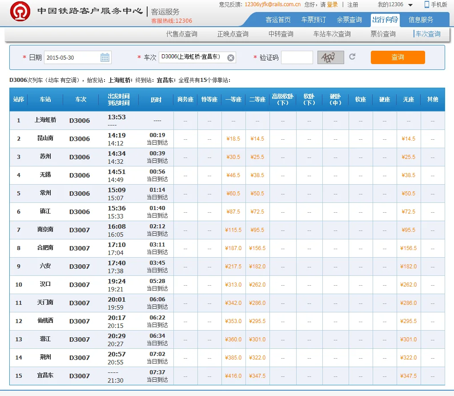Refresh the captcha with the reload icon
The image size is (454, 396).
click(351, 57)
